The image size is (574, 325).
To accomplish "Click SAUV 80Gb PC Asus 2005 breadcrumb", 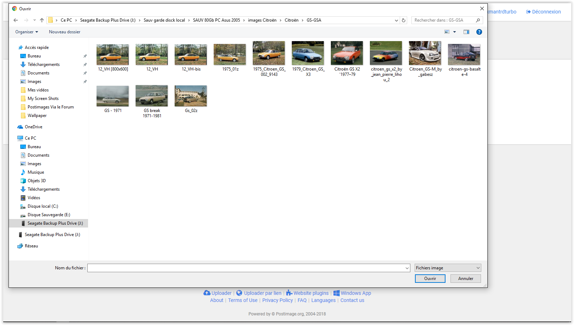I will (216, 20).
